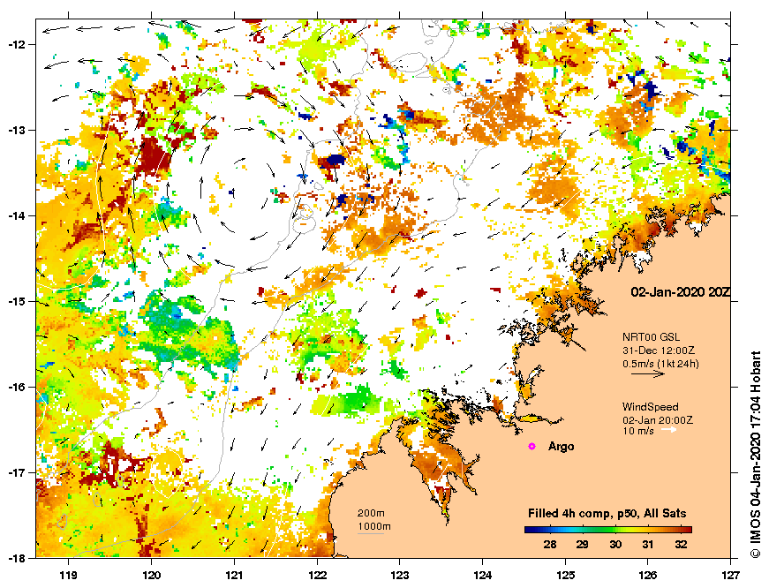Click the SST color scale bar

pos(607,530)
